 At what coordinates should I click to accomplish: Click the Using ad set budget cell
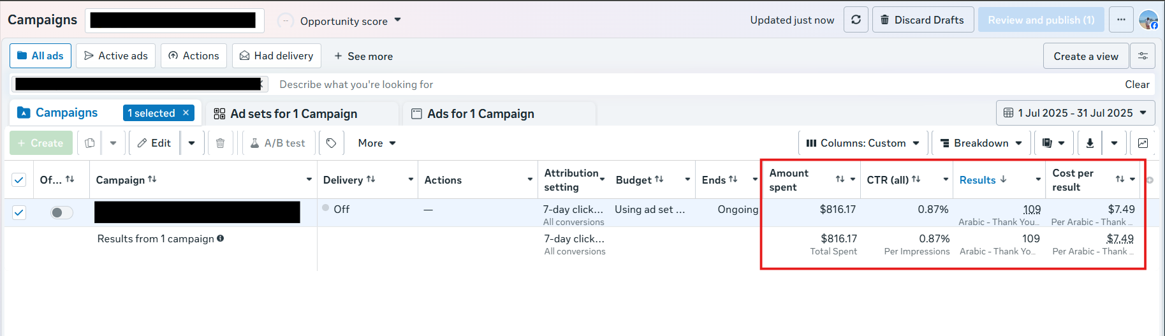tap(650, 209)
